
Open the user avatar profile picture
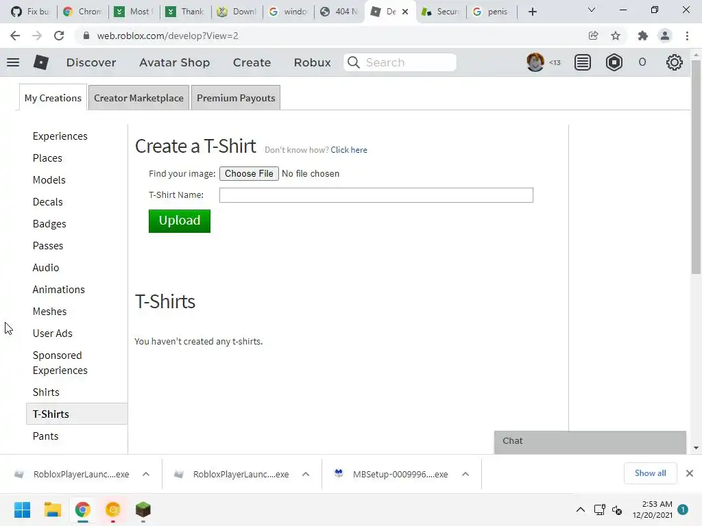(x=535, y=62)
